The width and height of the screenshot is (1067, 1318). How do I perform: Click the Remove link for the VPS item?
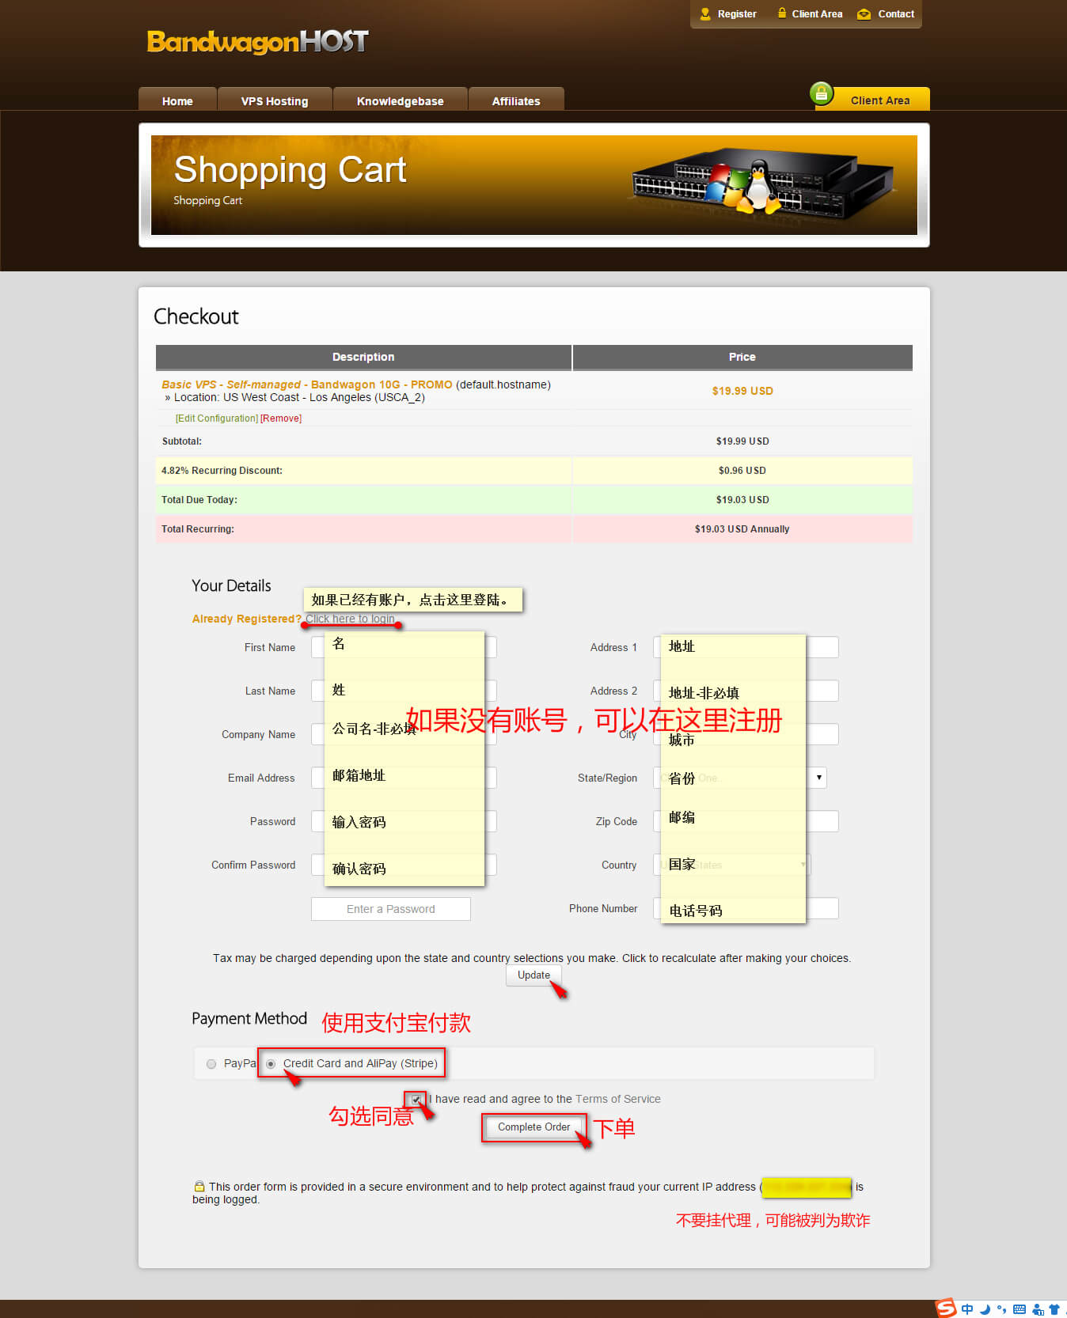(x=281, y=419)
